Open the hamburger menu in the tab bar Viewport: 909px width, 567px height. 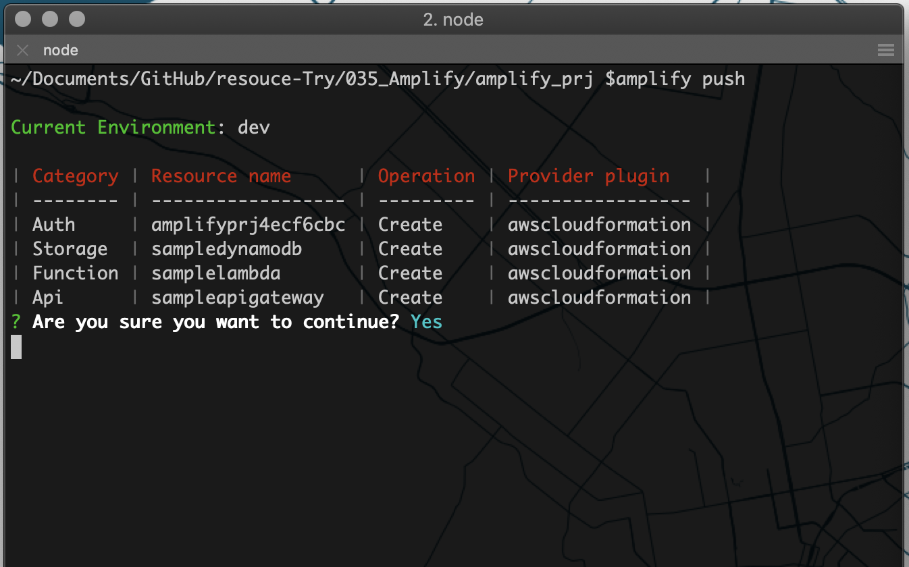tap(885, 50)
